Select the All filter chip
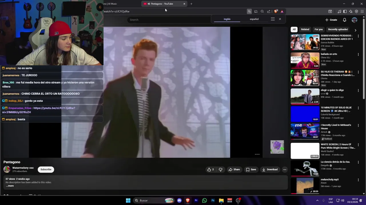This screenshot has width=366, height=205. (294, 29)
